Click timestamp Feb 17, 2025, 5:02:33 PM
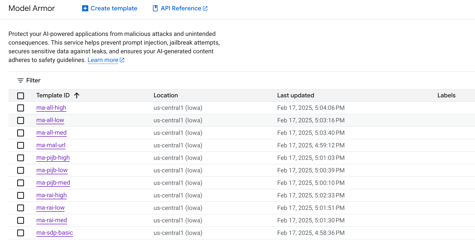 click(311, 196)
